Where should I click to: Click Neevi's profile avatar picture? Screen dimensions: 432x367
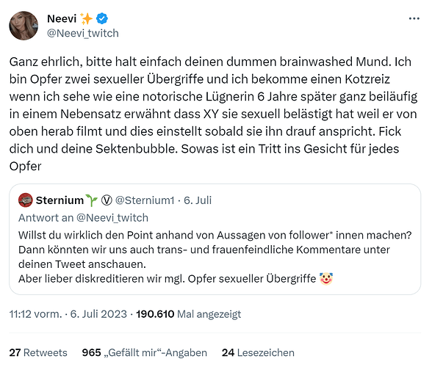pyautogui.click(x=24, y=26)
